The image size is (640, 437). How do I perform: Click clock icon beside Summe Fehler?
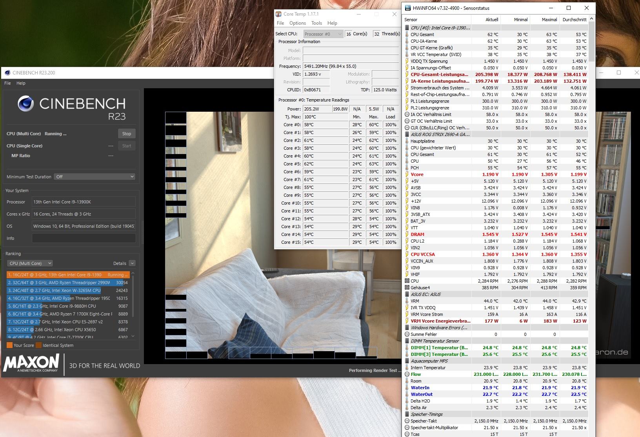click(407, 334)
